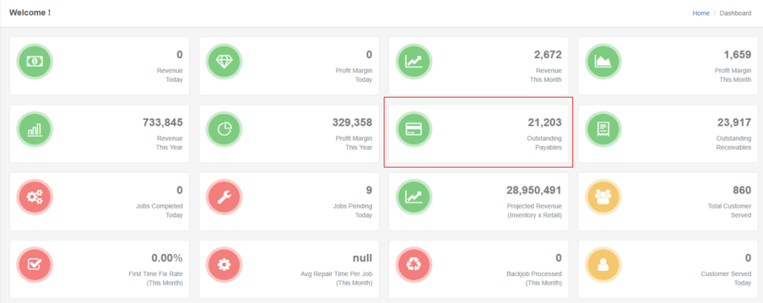The image size is (763, 303).
Task: Click the Jobs Pending Today wrench icon
Action: pyautogui.click(x=224, y=197)
